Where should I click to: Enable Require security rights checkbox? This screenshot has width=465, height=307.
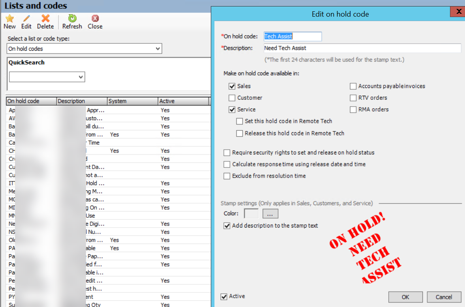click(x=227, y=153)
